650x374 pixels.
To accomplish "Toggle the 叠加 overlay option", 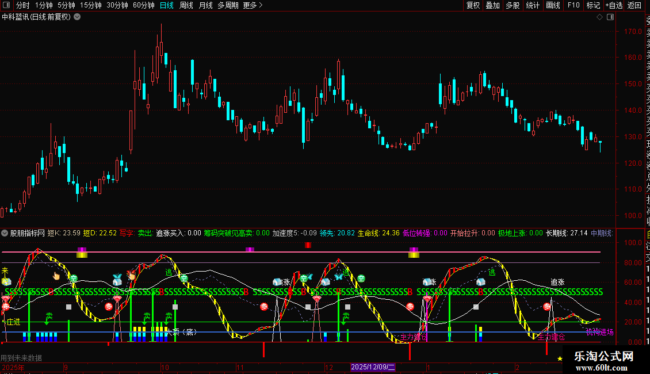I will click(x=492, y=5).
